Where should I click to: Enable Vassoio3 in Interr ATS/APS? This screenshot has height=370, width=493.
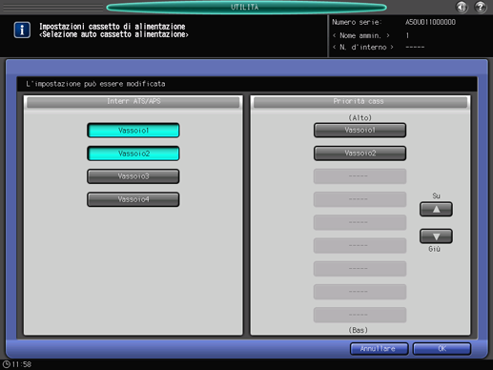pyautogui.click(x=134, y=176)
